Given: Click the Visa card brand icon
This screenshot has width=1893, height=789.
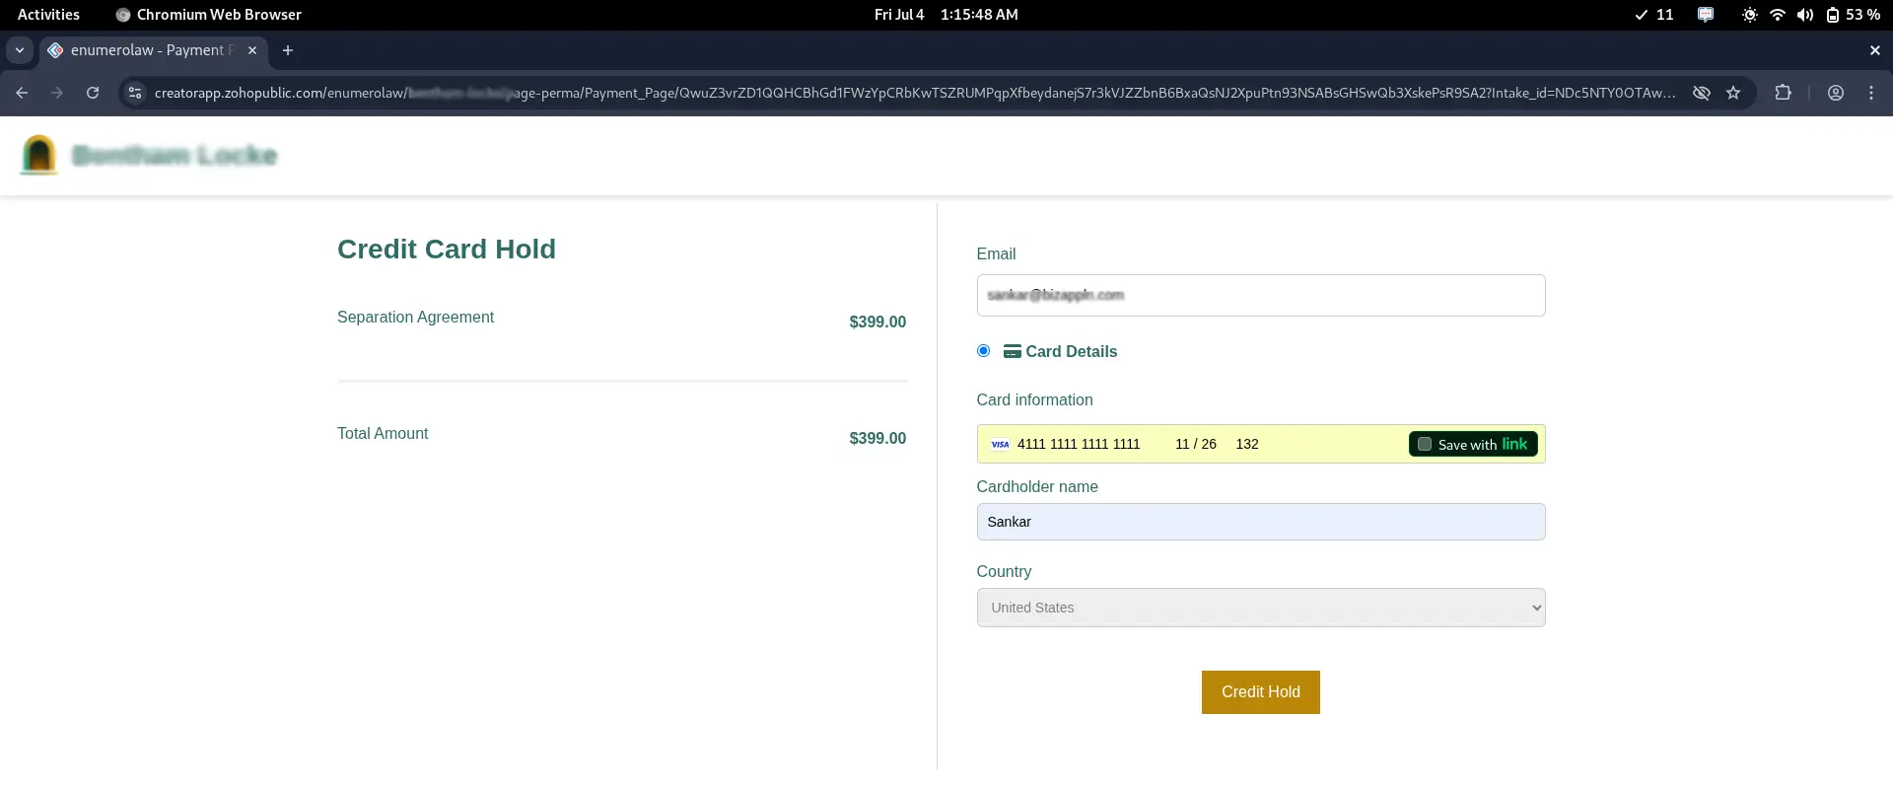Looking at the screenshot, I should click(1000, 445).
